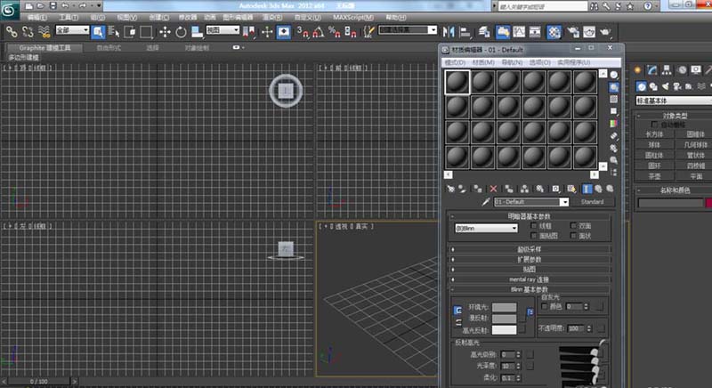This screenshot has width=712, height=388.
Task: Open the Blinn shader type dropdown
Action: 486,229
